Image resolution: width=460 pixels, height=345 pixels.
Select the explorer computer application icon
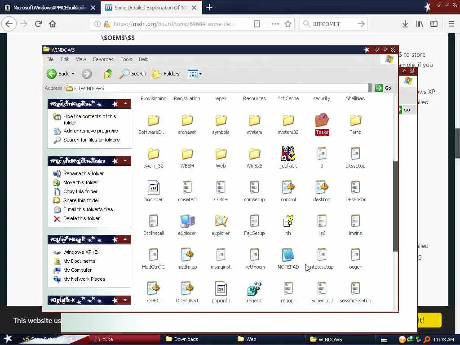(x=187, y=221)
